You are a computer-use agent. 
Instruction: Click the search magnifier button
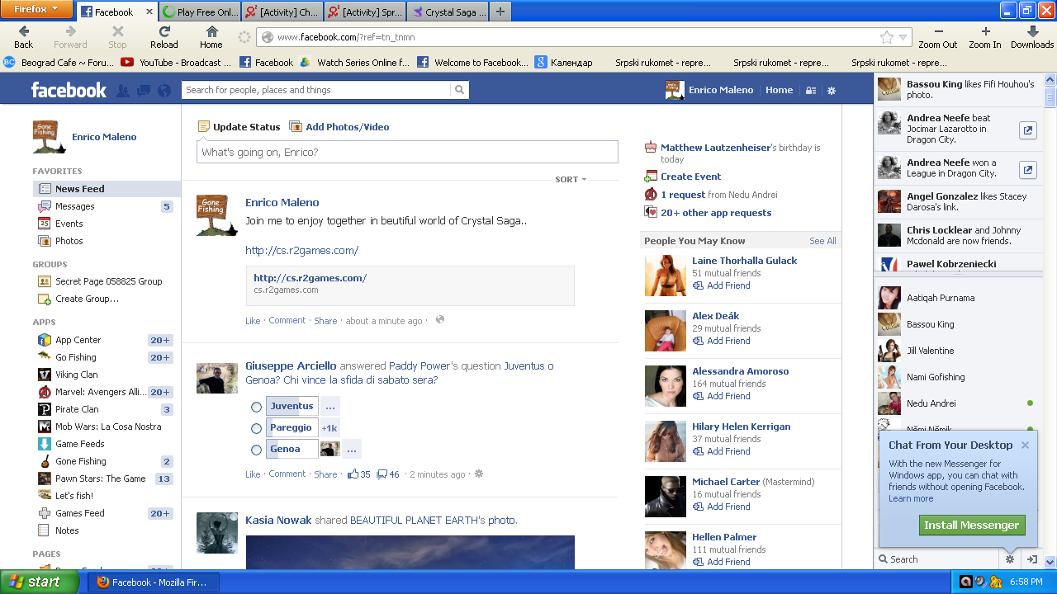pyautogui.click(x=460, y=90)
